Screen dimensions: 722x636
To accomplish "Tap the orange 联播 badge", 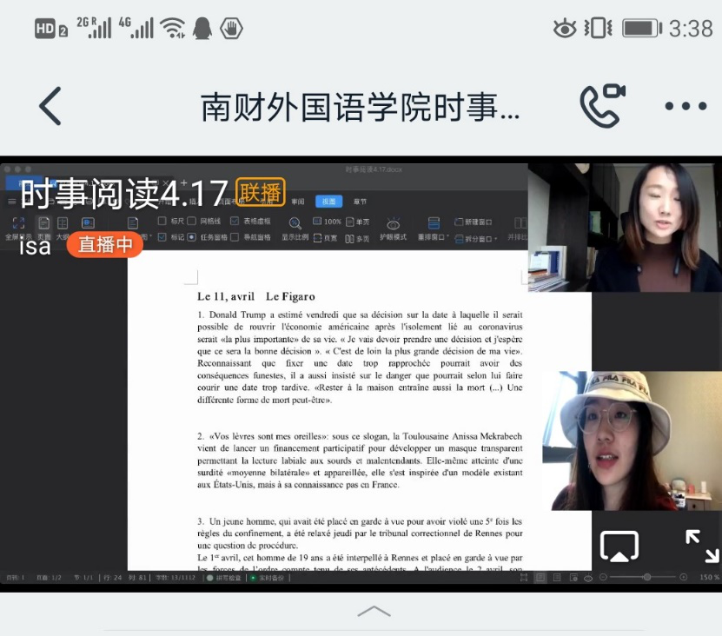I will [x=260, y=192].
